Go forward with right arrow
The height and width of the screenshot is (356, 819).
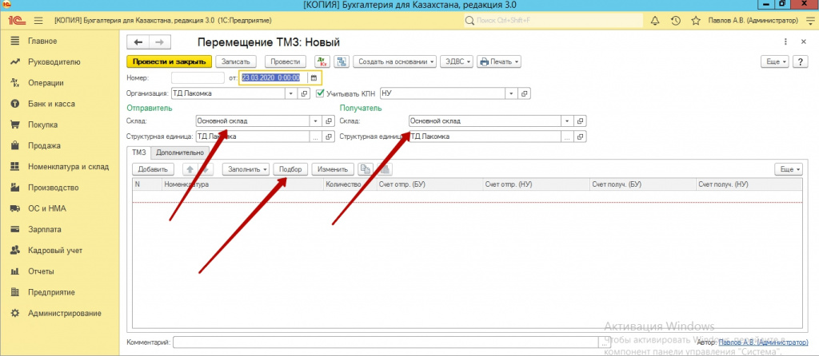click(160, 42)
